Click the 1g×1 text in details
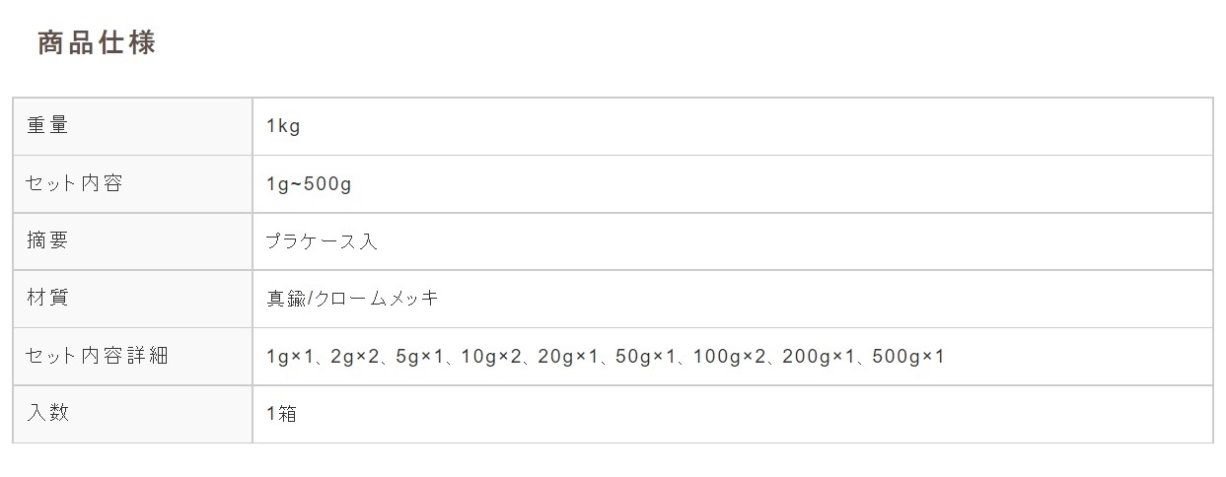1226x477 pixels. (x=289, y=356)
